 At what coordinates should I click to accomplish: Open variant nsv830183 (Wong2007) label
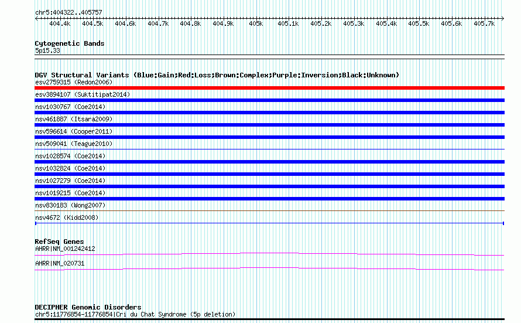[70, 205]
